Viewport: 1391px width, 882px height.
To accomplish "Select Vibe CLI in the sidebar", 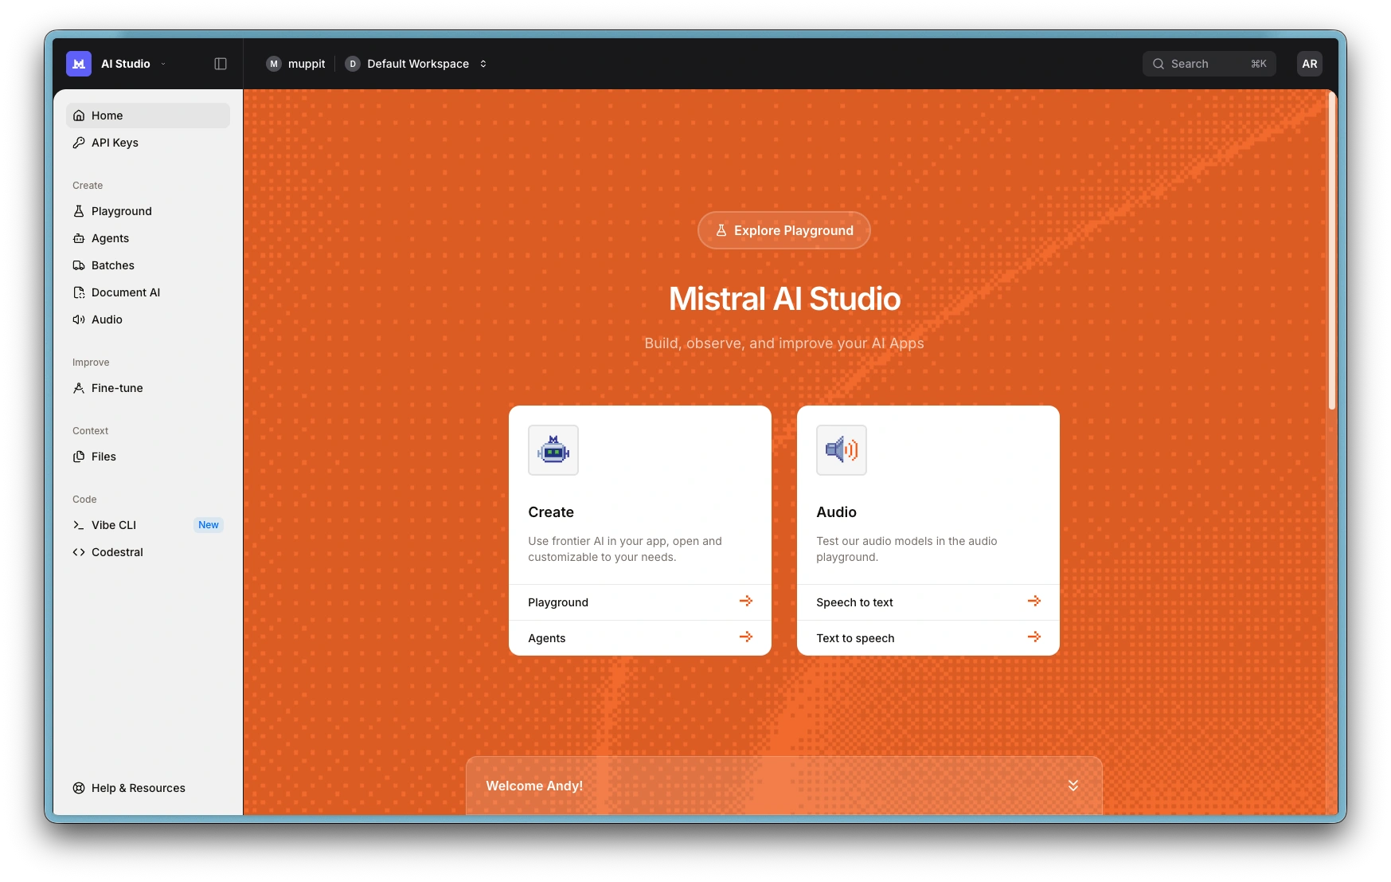I will pyautogui.click(x=114, y=525).
